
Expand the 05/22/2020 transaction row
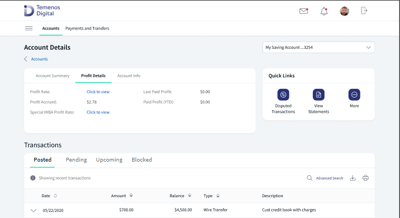(33, 210)
